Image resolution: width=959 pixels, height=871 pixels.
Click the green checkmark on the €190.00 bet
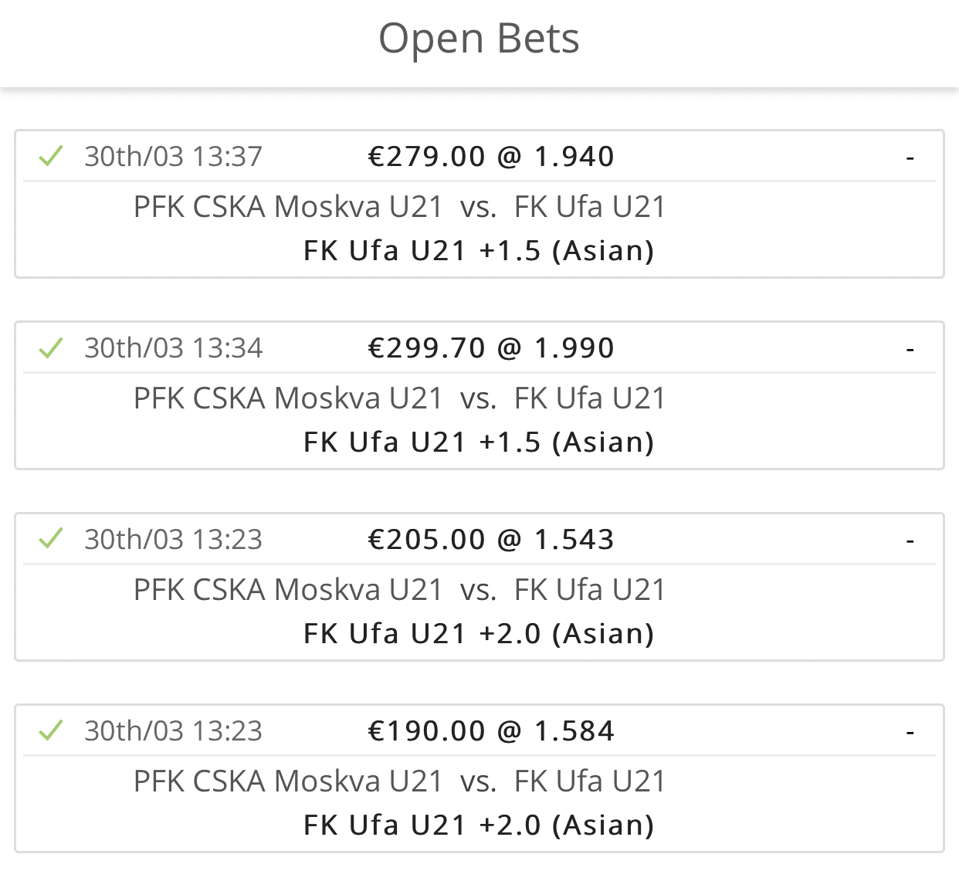coord(51,730)
